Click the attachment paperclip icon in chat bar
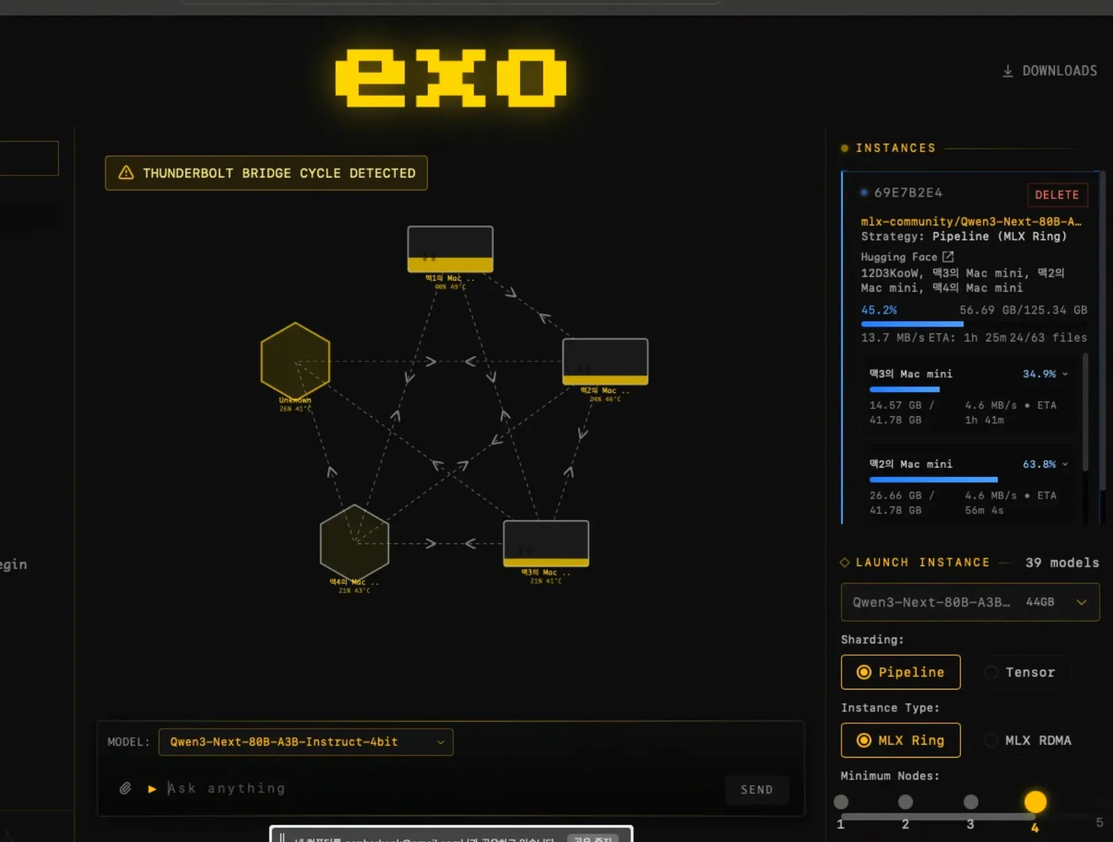Viewport: 1113px width, 842px height. coord(125,788)
